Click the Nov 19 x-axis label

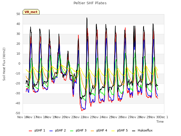(51, 117)
